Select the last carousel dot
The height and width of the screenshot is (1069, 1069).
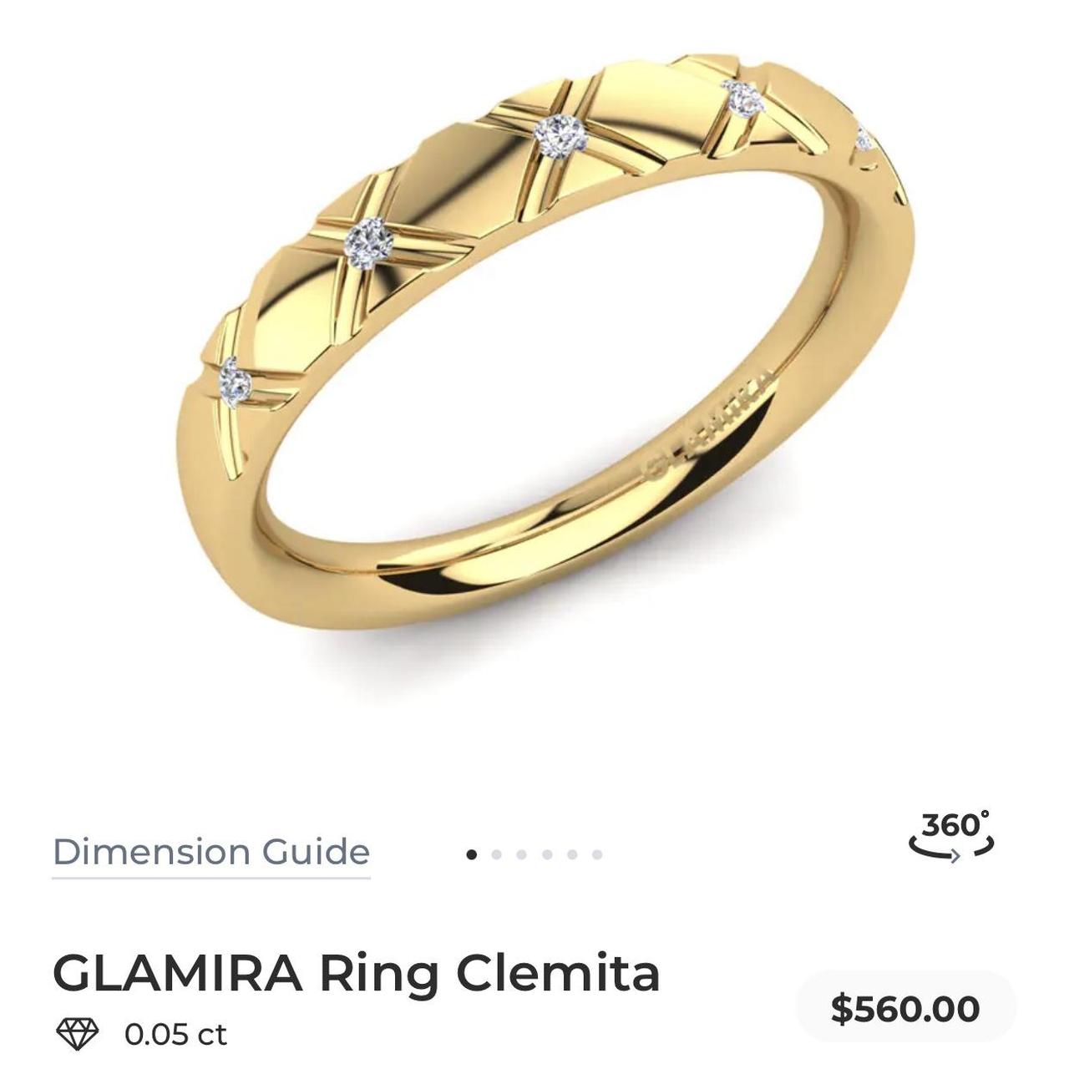click(x=597, y=854)
